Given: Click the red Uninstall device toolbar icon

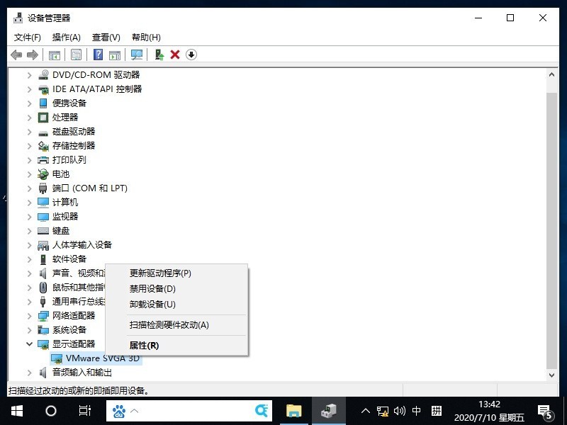Looking at the screenshot, I should tap(174, 55).
